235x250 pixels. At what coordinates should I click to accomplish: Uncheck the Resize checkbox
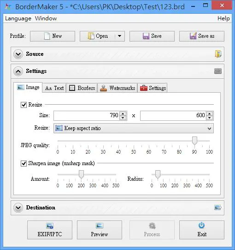coord(24,105)
